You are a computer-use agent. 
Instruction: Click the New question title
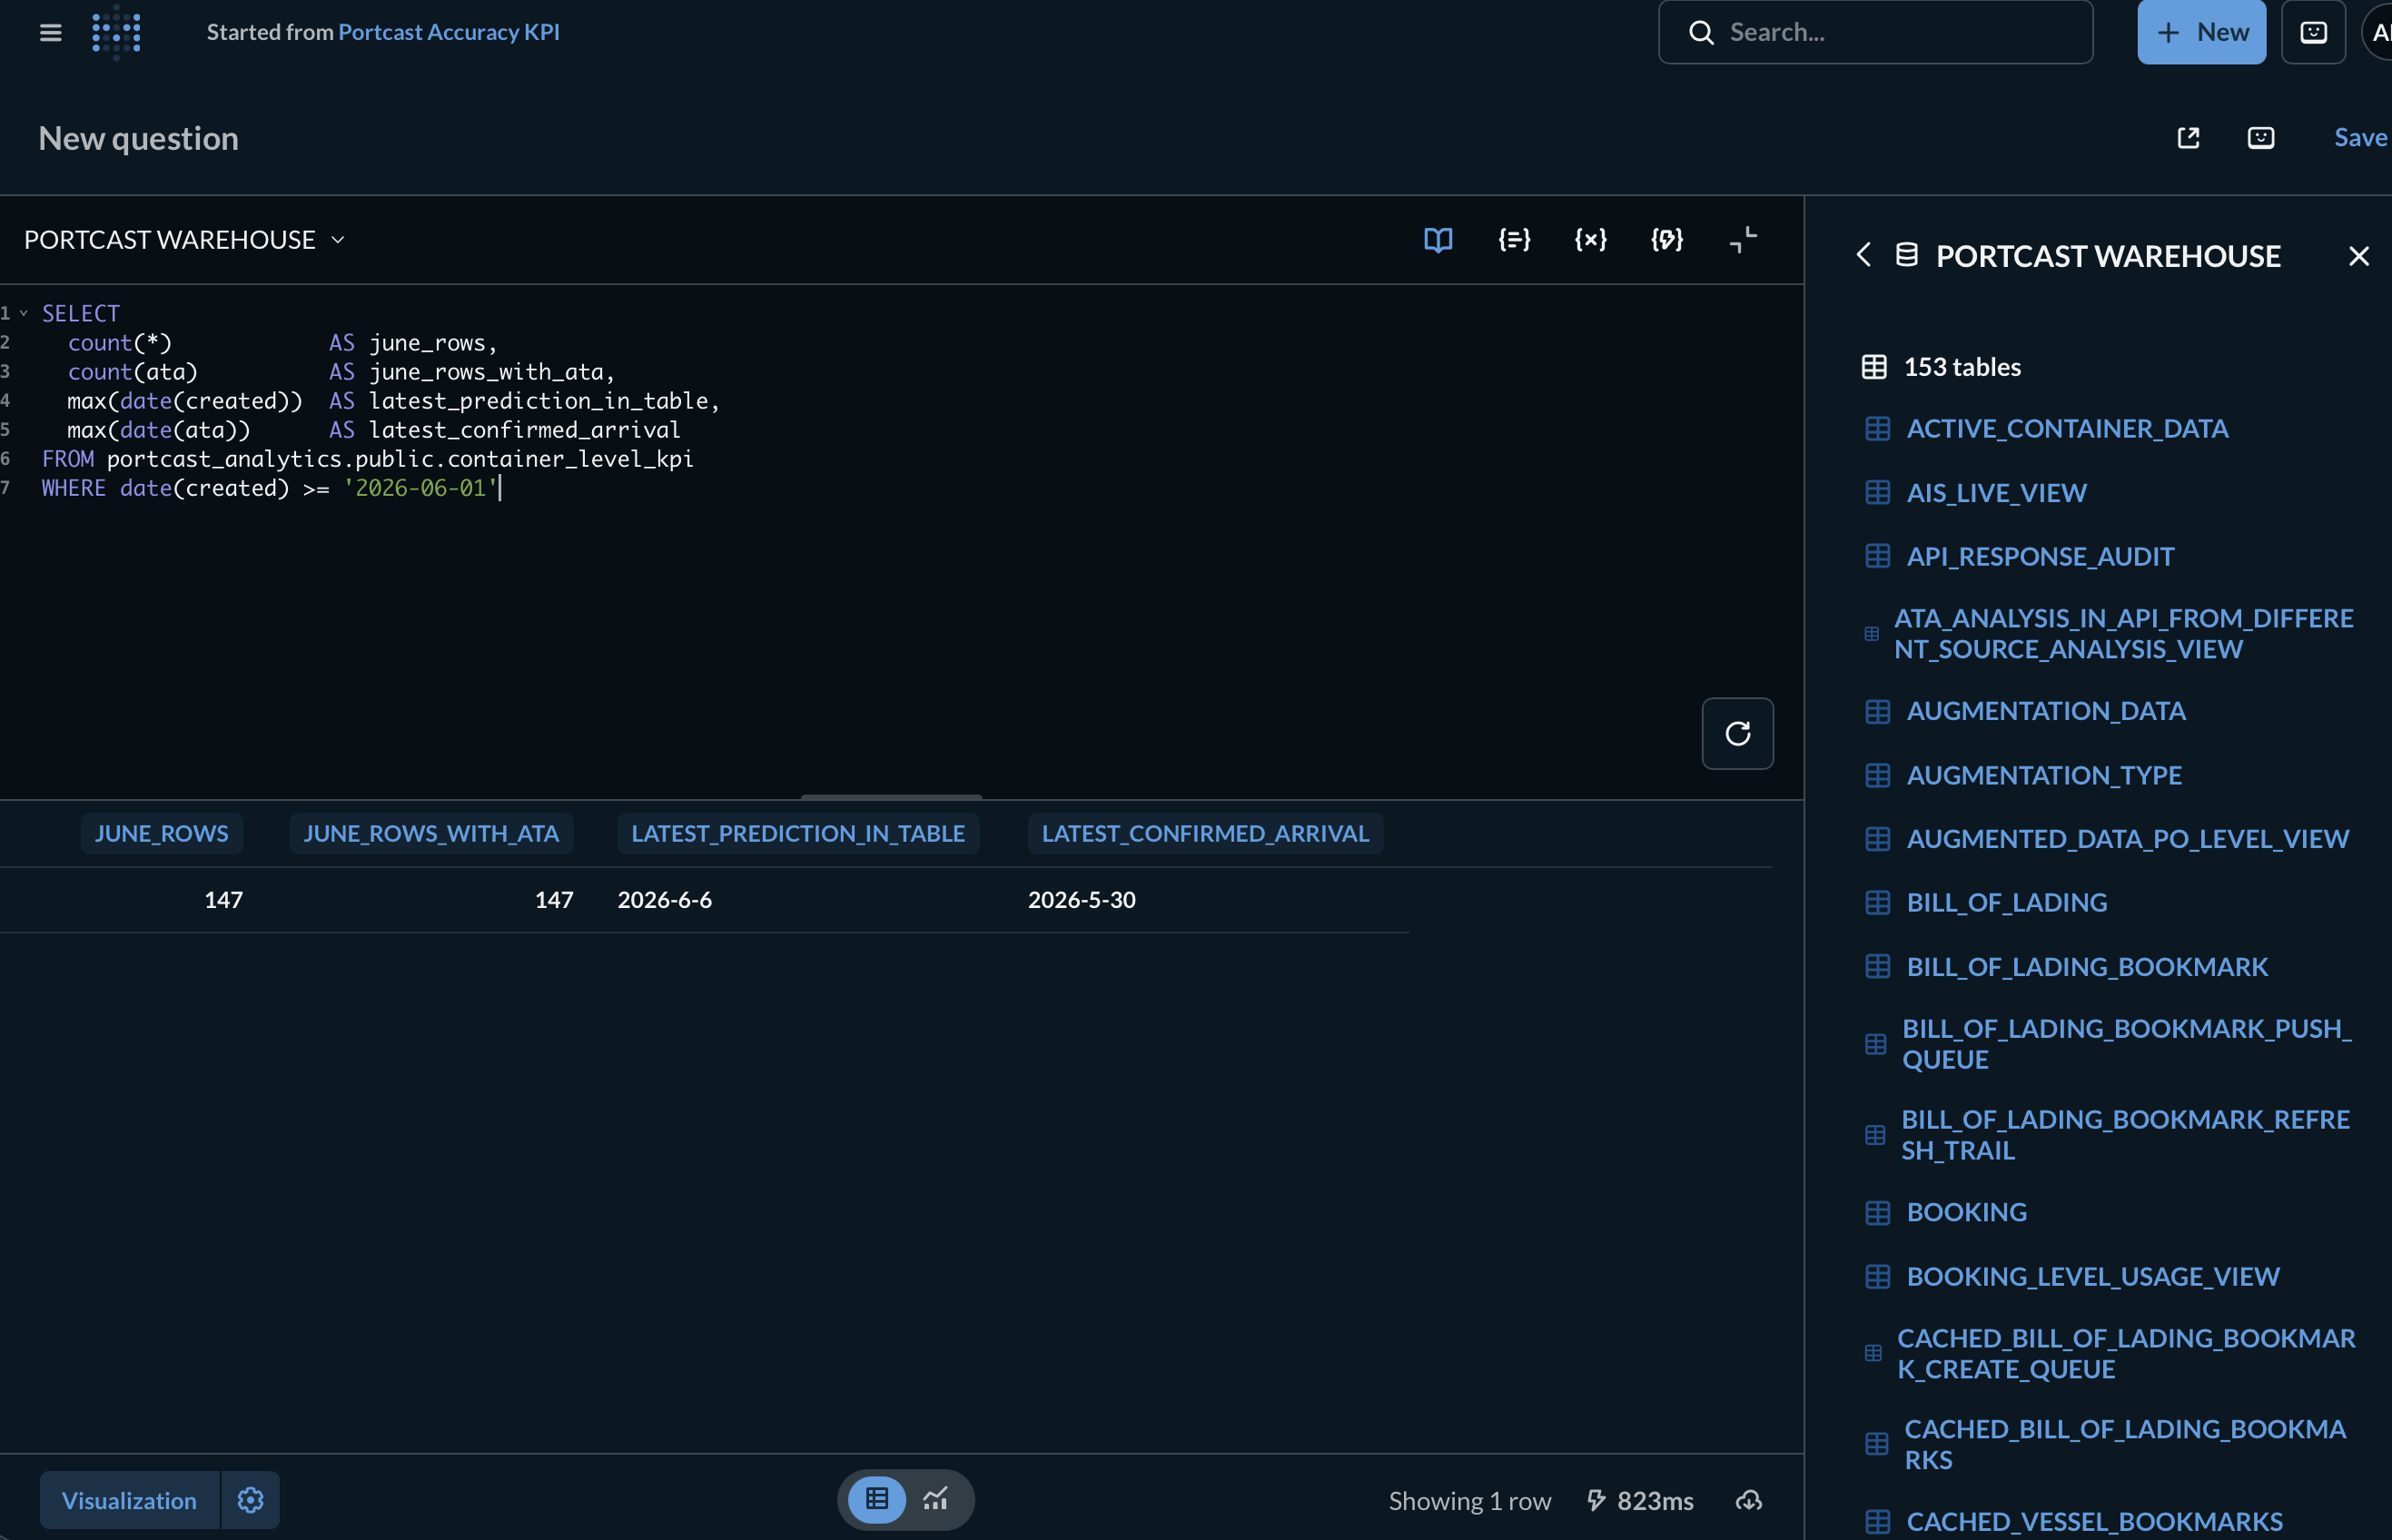[x=138, y=138]
